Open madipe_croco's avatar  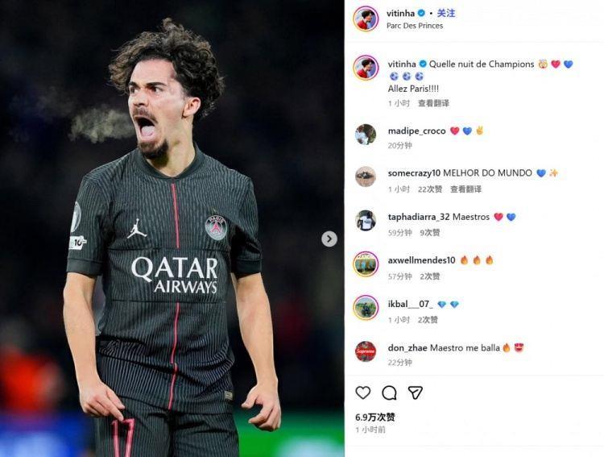tap(365, 135)
